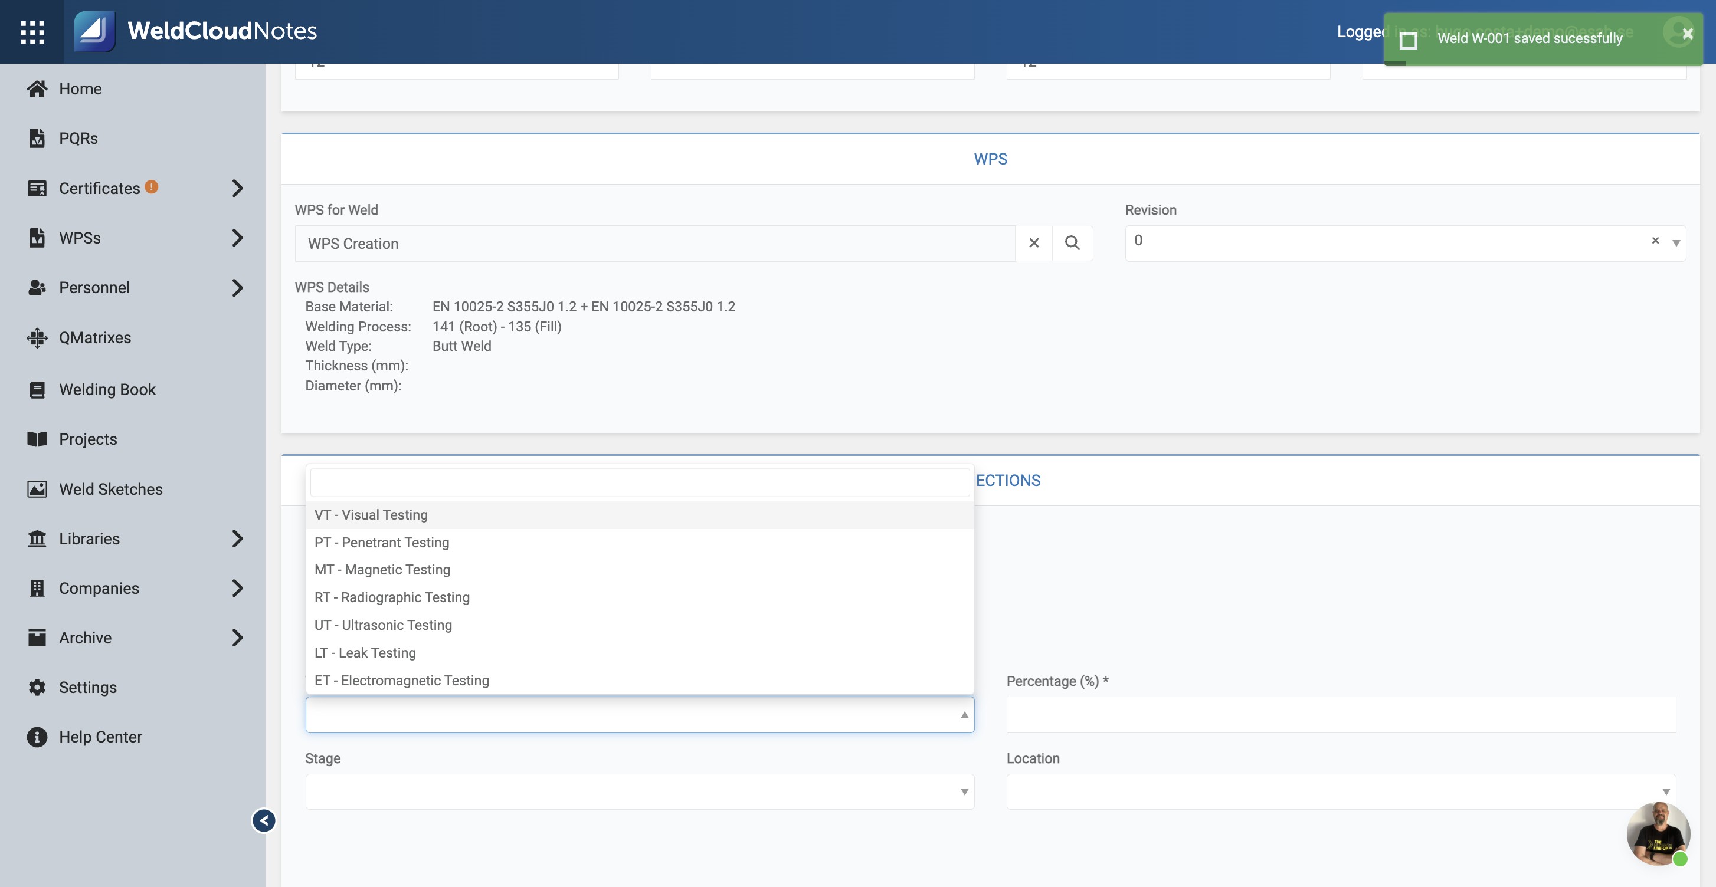The height and width of the screenshot is (887, 1716).
Task: Open Welding Book page
Action: click(x=107, y=390)
